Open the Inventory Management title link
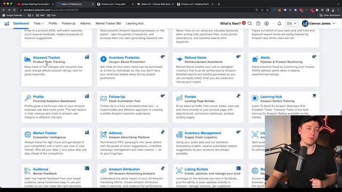342x192 pixels. tap(203, 133)
